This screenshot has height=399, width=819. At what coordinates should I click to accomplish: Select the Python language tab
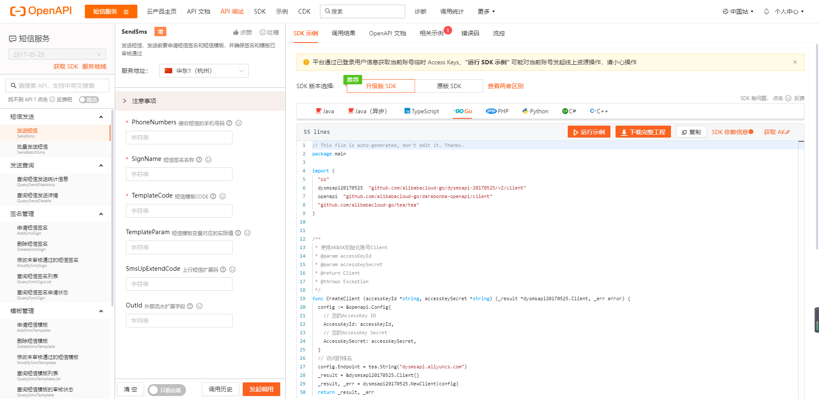click(x=535, y=111)
